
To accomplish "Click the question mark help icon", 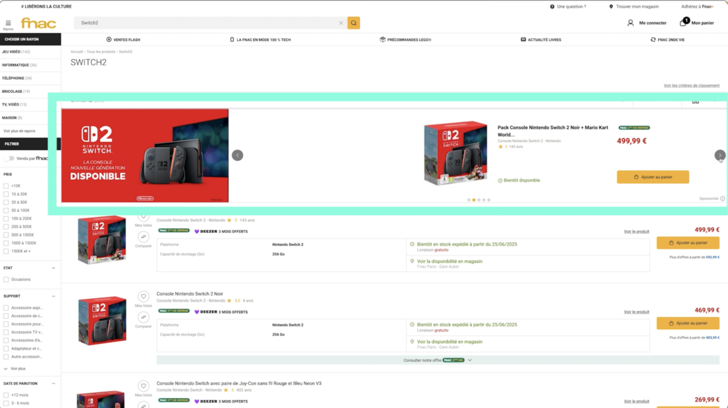I will tap(552, 7).
